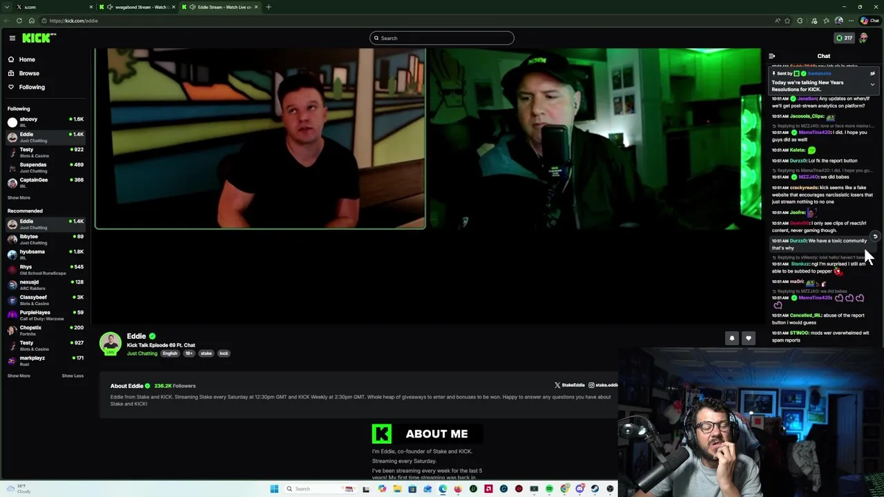Collapse Recommended list with Show Less
The image size is (884, 497).
[73, 376]
